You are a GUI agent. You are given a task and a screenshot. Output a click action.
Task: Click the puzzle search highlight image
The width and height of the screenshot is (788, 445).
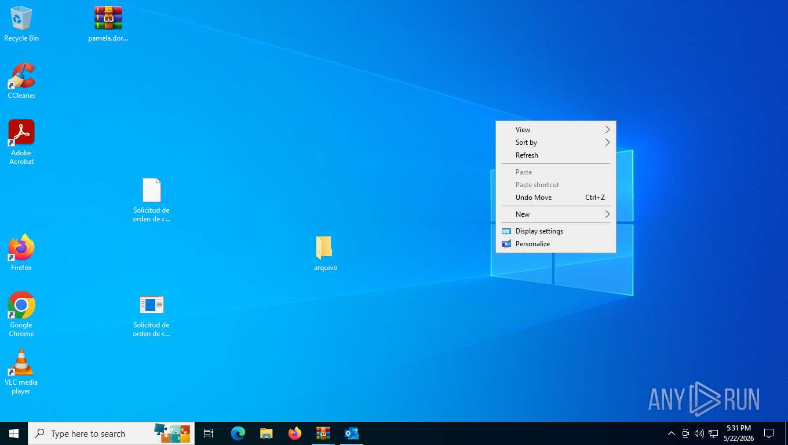point(172,433)
